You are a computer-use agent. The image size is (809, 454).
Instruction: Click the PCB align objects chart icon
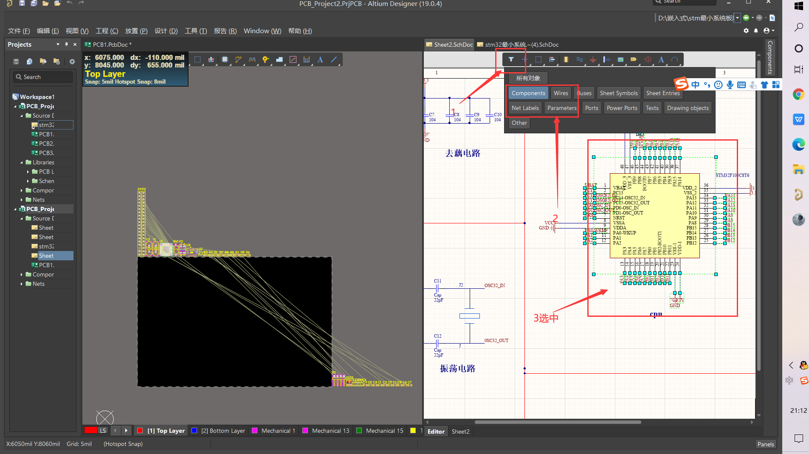click(x=211, y=59)
